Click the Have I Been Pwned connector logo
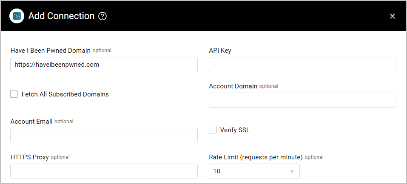This screenshot has width=407, height=184. (17, 16)
